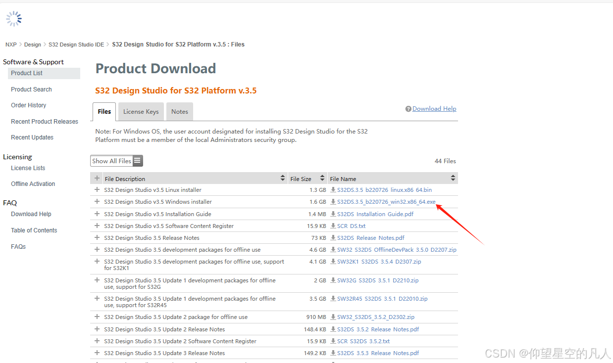The image size is (613, 363).
Task: Click the 910 MB file size cell
Action: coord(316,317)
